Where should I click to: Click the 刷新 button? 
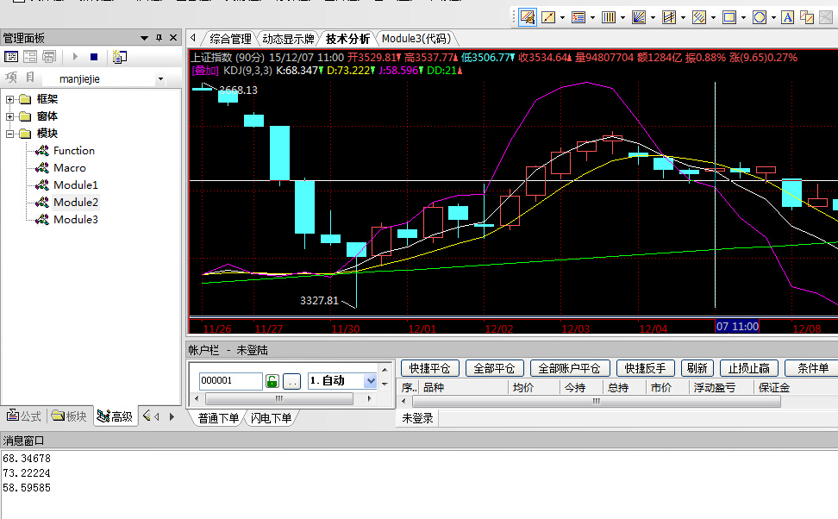[x=697, y=368]
